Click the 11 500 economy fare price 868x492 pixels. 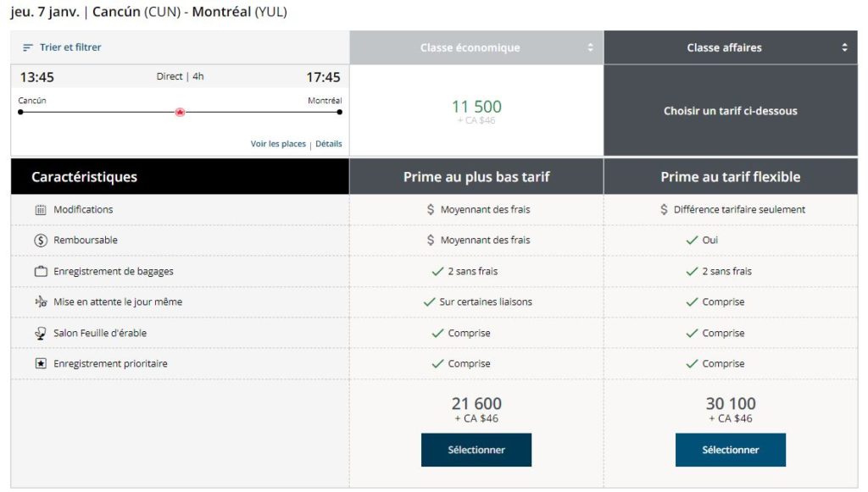[476, 108]
